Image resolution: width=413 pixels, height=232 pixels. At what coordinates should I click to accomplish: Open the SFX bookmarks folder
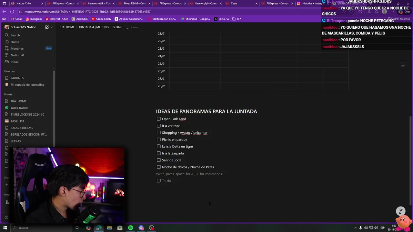point(237,19)
